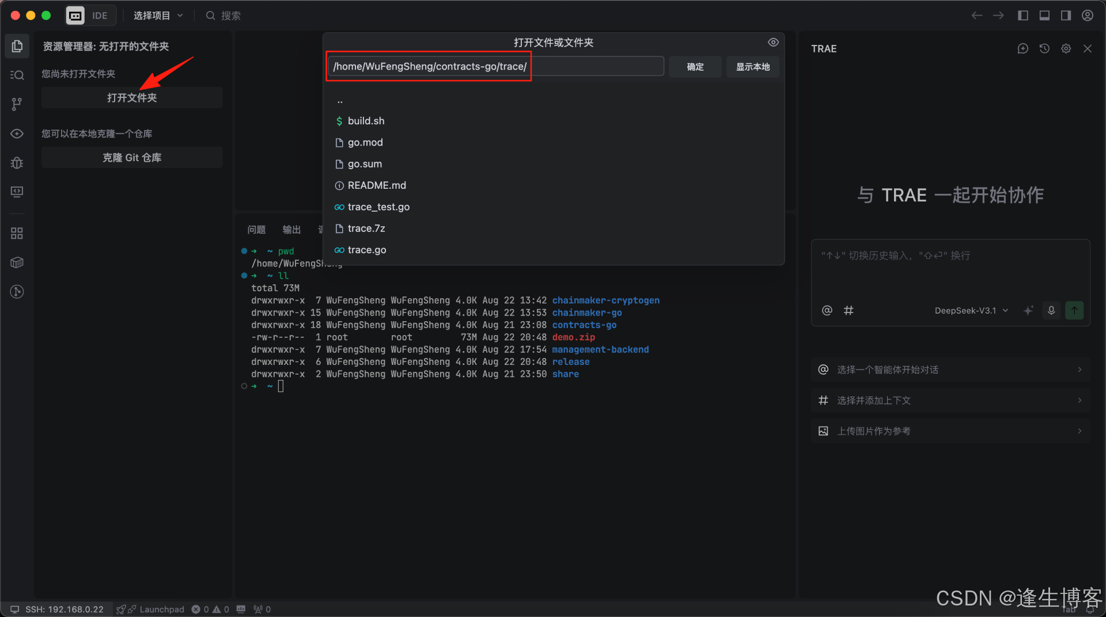Click the TRAE chat history icon

(x=1044, y=49)
